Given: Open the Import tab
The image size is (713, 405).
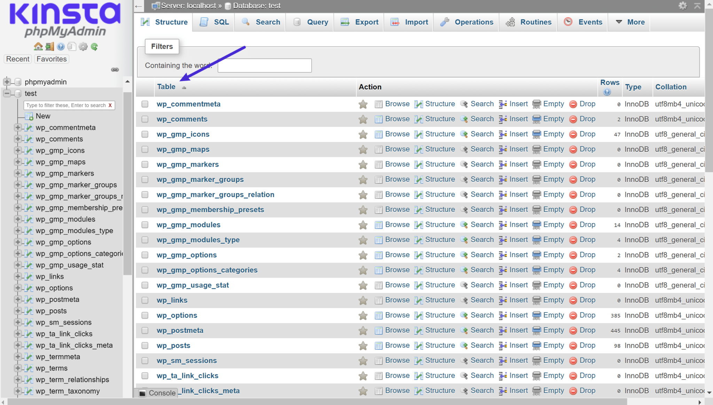Looking at the screenshot, I should [x=415, y=22].
